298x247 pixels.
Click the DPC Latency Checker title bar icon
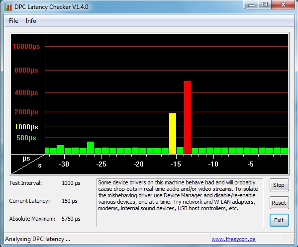coord(8,7)
